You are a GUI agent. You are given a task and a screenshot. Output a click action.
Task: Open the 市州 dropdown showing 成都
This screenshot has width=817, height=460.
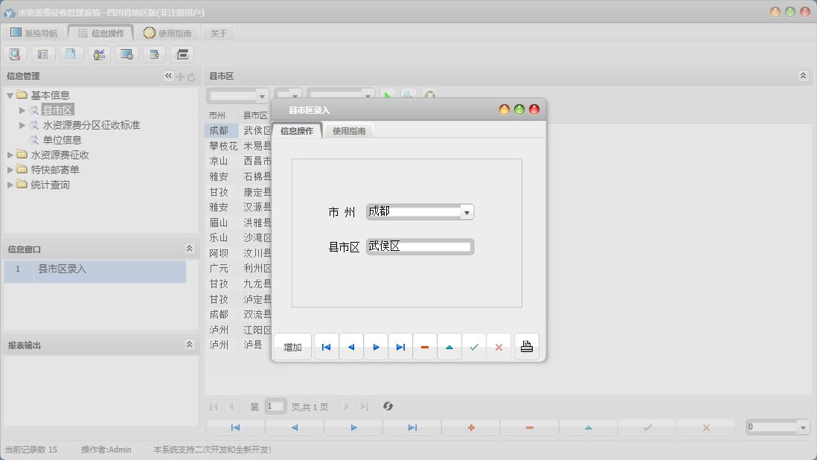pos(466,211)
